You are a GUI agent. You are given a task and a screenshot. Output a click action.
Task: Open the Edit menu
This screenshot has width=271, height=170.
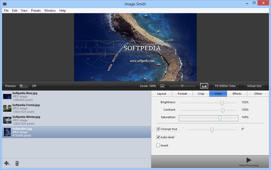click(15, 11)
